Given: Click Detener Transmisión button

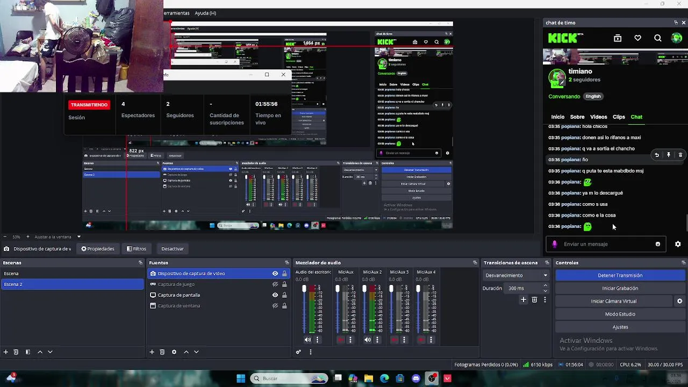Looking at the screenshot, I should click(620, 275).
